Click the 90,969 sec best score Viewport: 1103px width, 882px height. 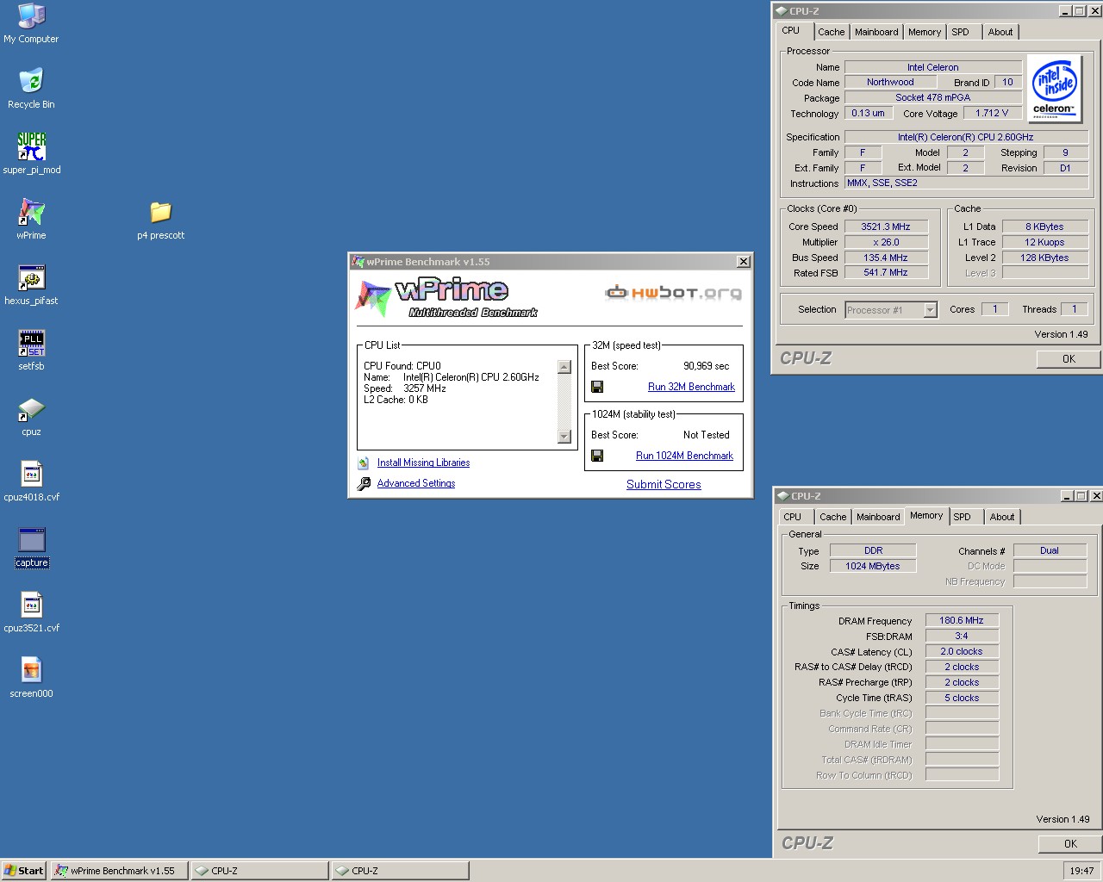(706, 366)
